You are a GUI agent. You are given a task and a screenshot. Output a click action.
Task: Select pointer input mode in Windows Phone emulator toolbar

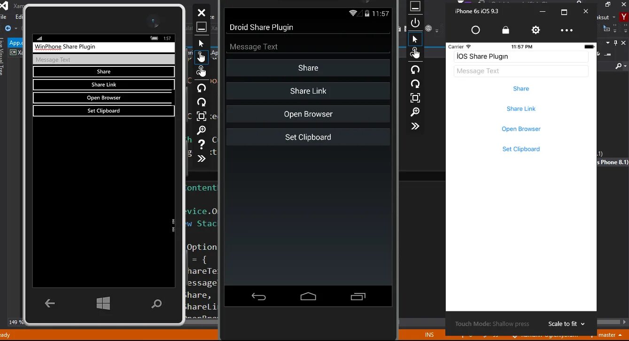coord(201,43)
